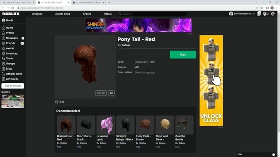Bookmark this page with star icon
The image size is (280, 157).
[x=262, y=8]
